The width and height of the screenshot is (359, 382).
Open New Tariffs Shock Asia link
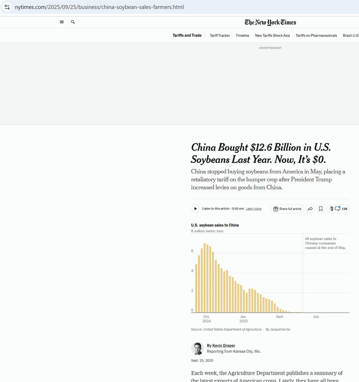272,35
